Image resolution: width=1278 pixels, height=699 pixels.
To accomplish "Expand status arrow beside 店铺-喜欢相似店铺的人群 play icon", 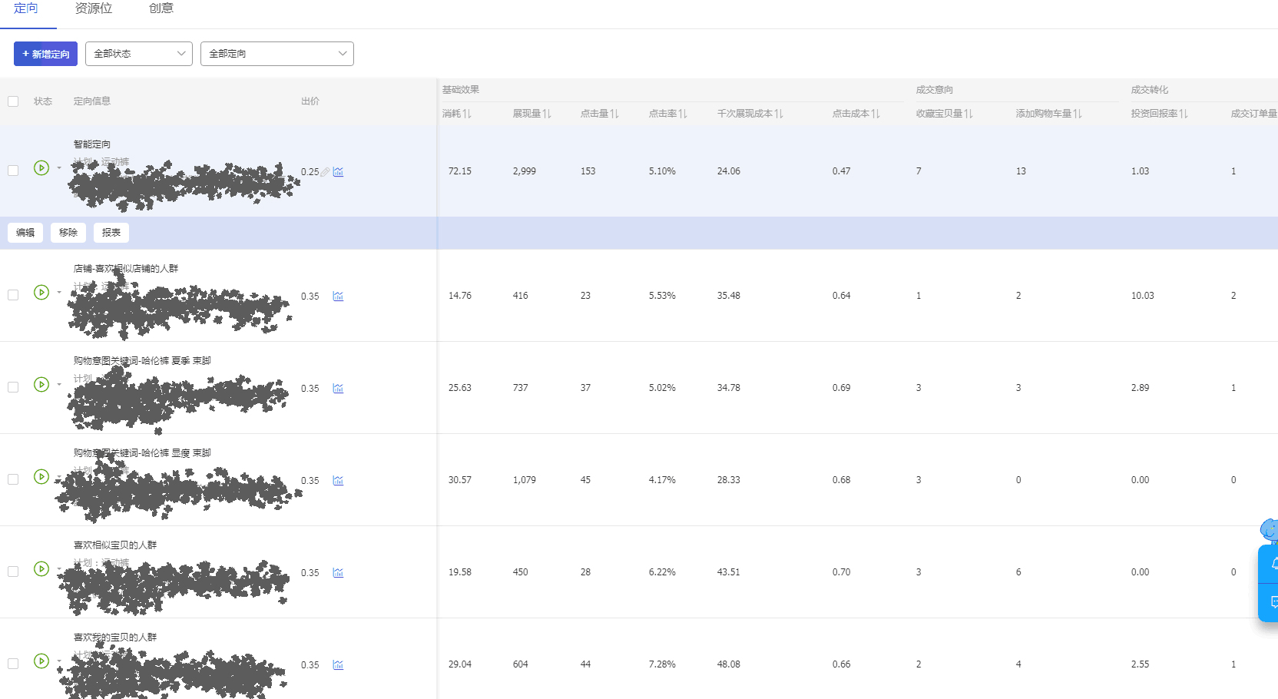I will 59,293.
